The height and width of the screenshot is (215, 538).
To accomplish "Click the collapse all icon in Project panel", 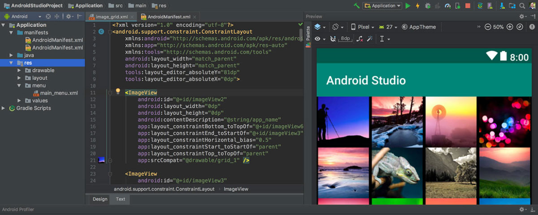I will click(x=57, y=16).
